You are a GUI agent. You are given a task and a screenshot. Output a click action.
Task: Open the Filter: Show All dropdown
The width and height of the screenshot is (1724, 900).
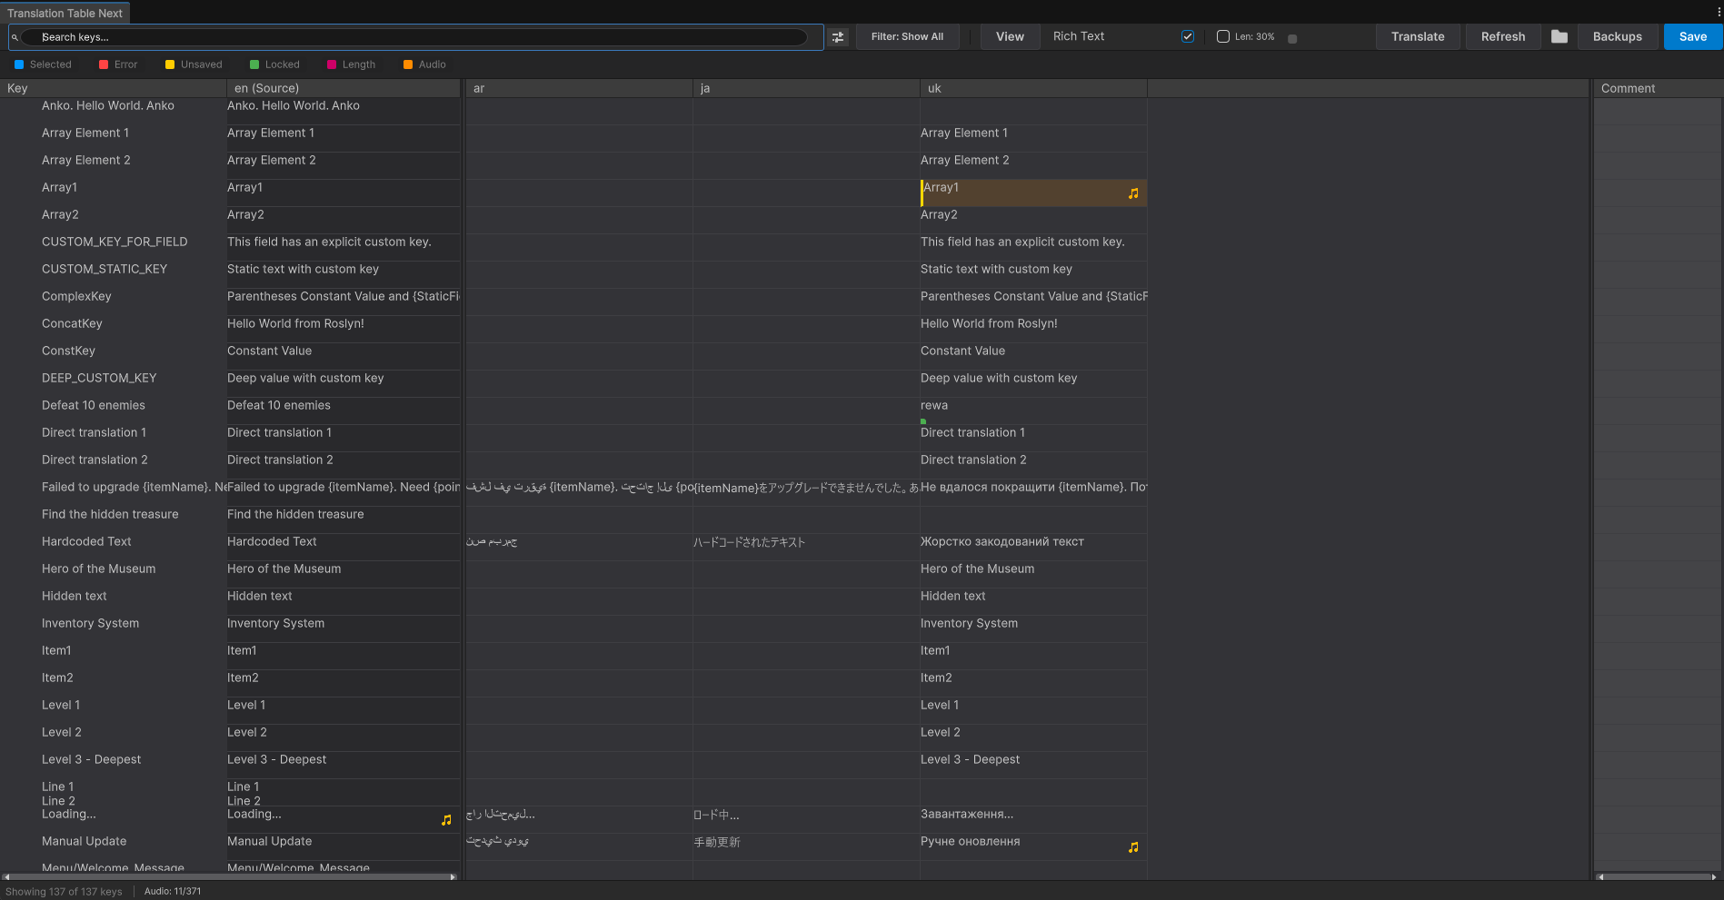tap(907, 36)
